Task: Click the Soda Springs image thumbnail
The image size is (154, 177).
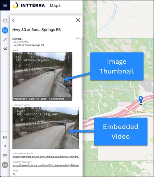Action: (42, 76)
